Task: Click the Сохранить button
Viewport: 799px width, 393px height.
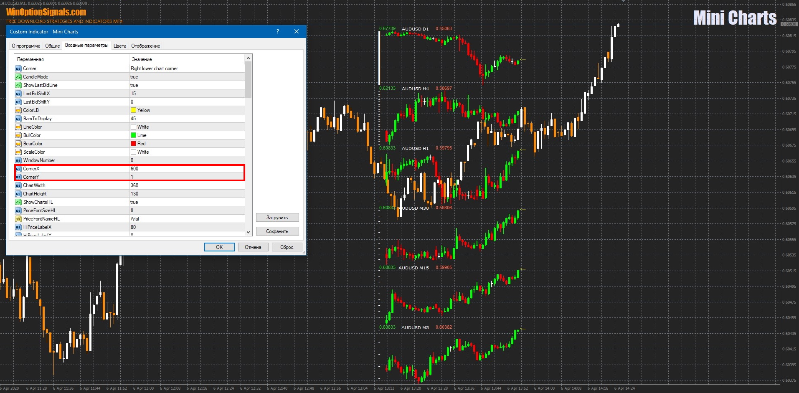Action: pyautogui.click(x=277, y=231)
